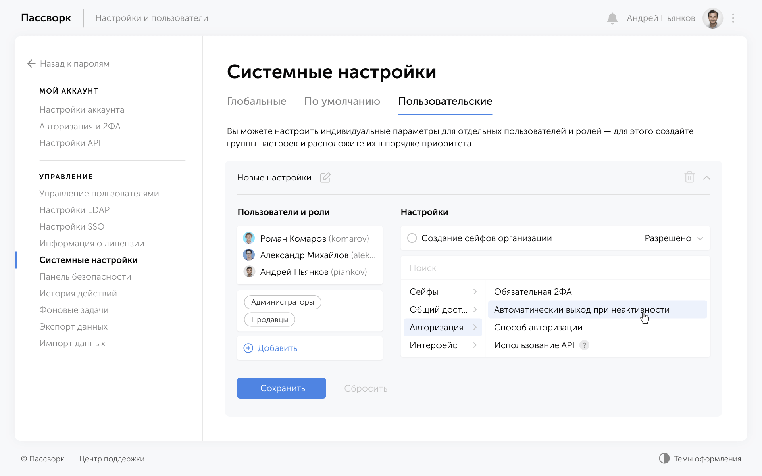Click the «Назад к паролям» link
This screenshot has height=476, width=762.
pyautogui.click(x=75, y=64)
